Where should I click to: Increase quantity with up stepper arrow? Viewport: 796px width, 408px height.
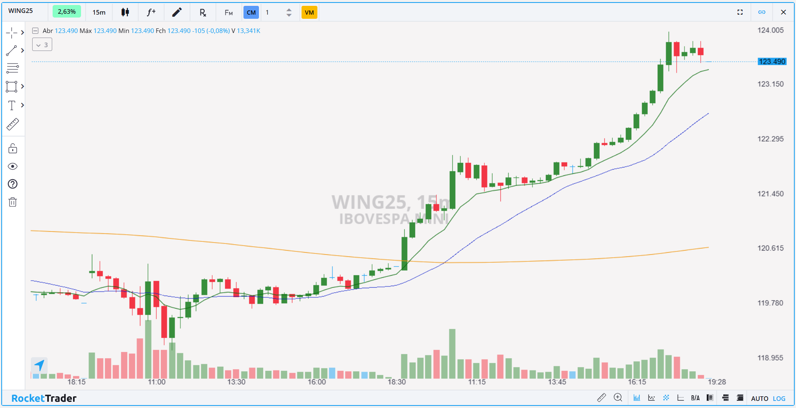point(289,10)
